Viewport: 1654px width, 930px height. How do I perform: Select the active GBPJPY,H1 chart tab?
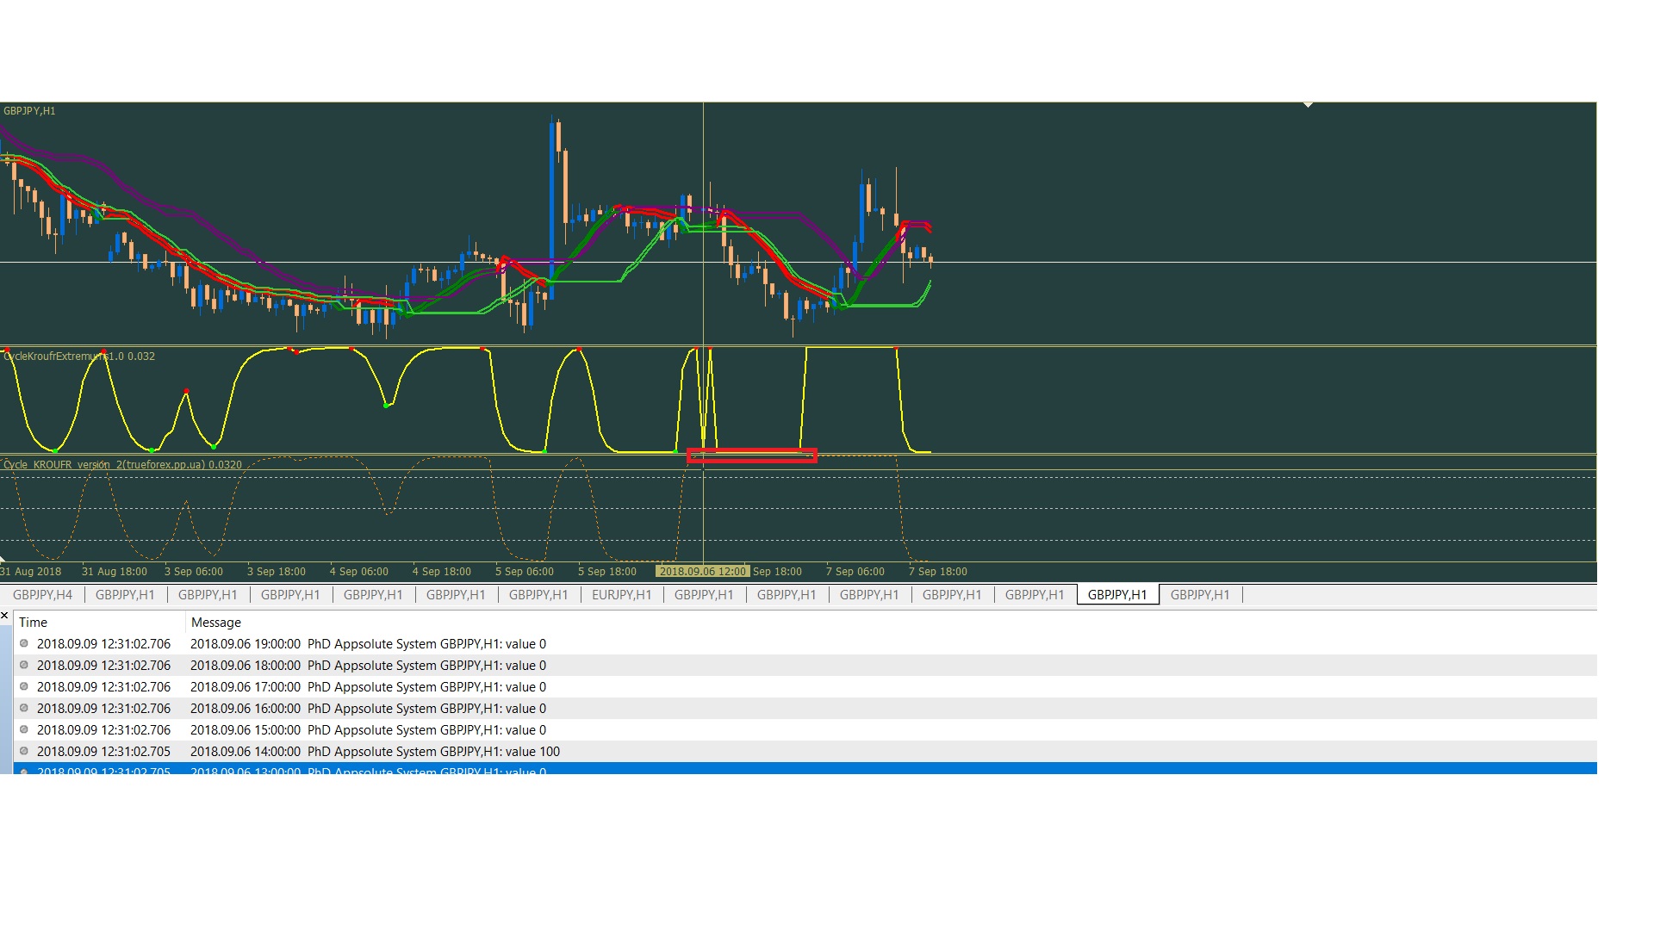coord(1117,595)
